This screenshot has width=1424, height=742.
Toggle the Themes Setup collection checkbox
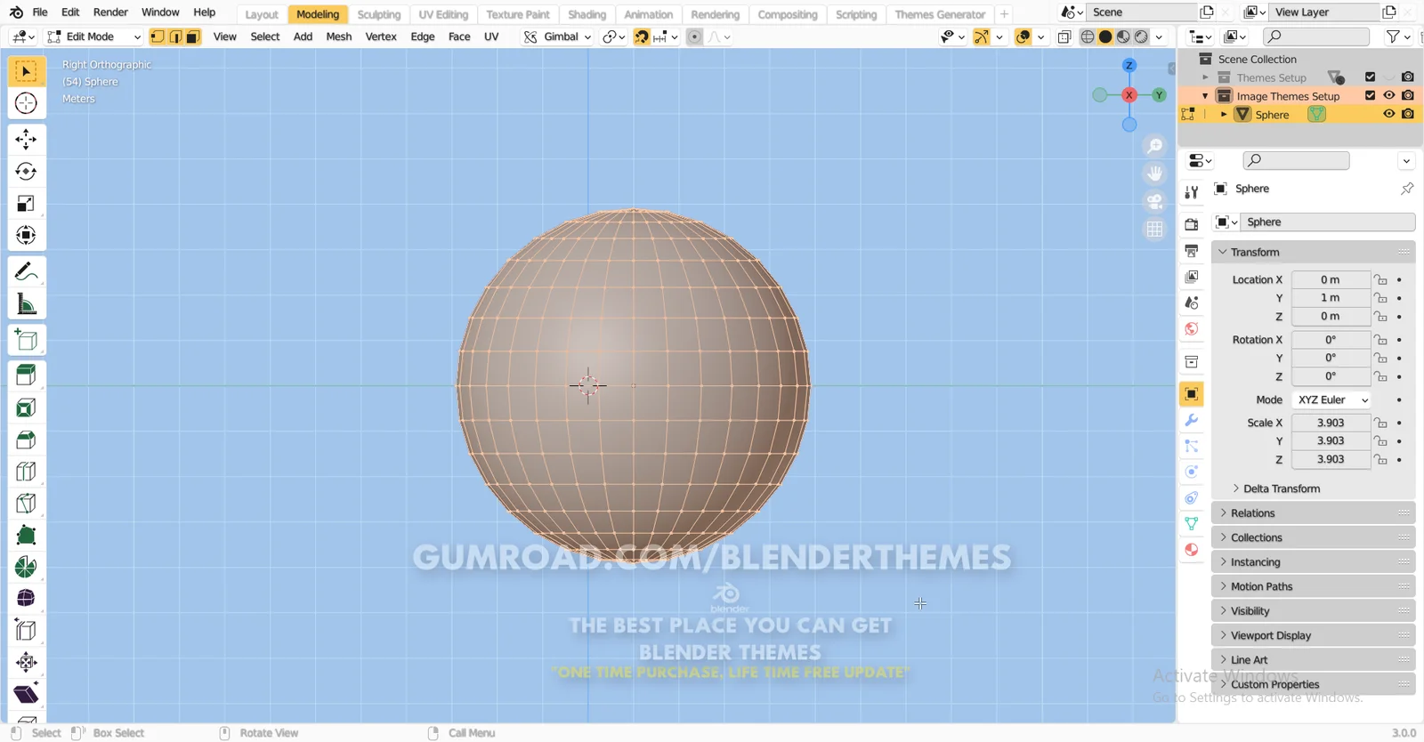click(1370, 77)
